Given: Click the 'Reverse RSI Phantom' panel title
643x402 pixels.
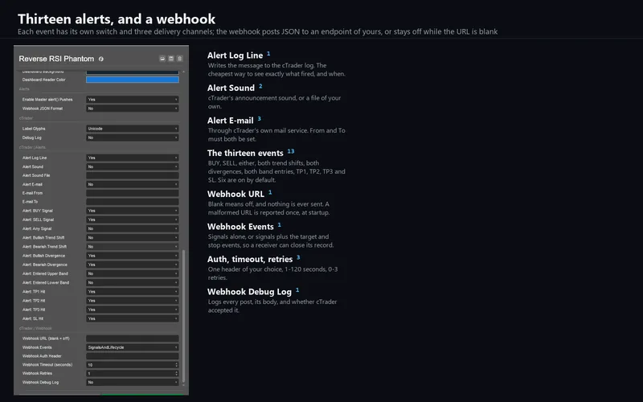Looking at the screenshot, I should [56, 59].
